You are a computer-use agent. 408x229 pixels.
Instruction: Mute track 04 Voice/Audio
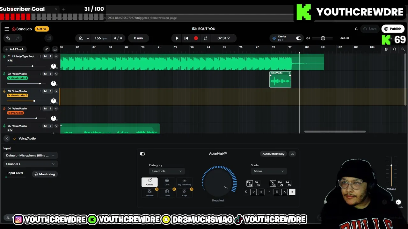coord(45,108)
